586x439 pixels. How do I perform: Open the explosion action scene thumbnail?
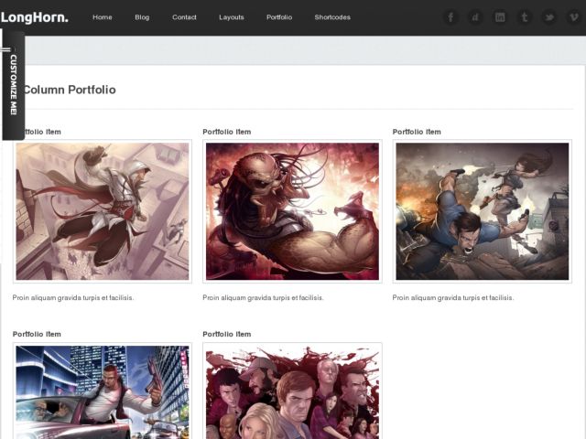tap(483, 211)
